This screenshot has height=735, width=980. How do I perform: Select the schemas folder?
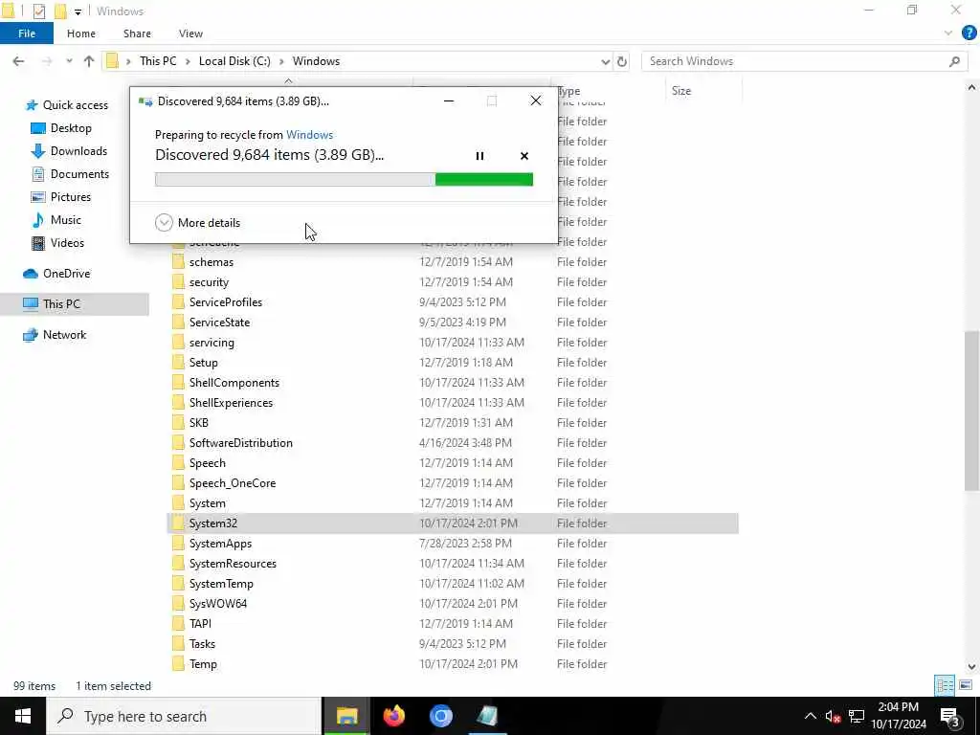point(212,262)
